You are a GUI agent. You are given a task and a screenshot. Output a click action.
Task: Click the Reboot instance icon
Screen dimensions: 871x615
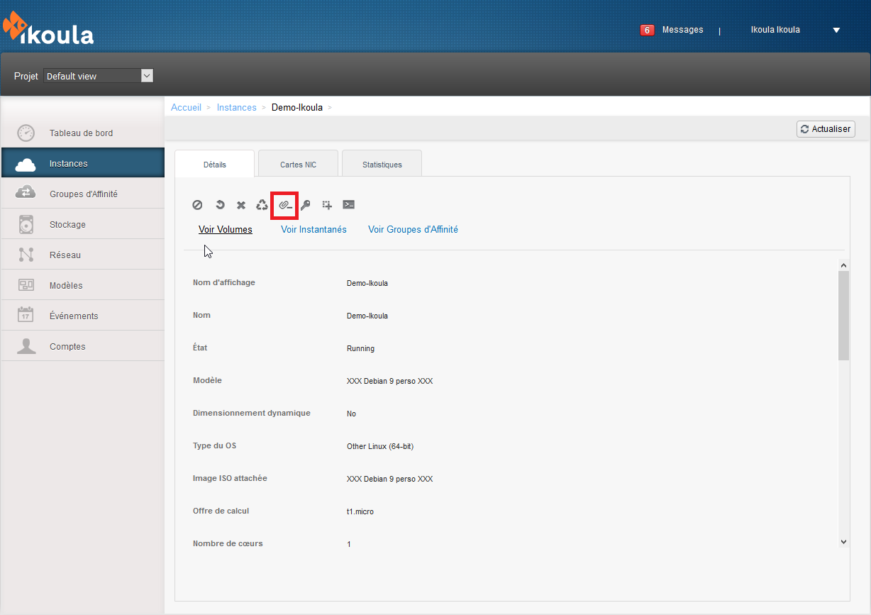(x=220, y=205)
